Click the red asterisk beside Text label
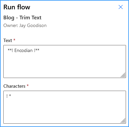129x127 pixels. point(14,40)
